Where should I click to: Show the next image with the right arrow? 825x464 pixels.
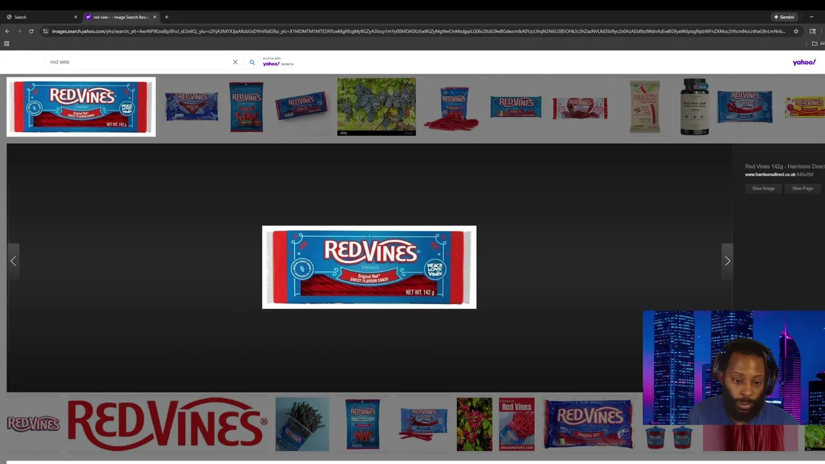point(727,261)
